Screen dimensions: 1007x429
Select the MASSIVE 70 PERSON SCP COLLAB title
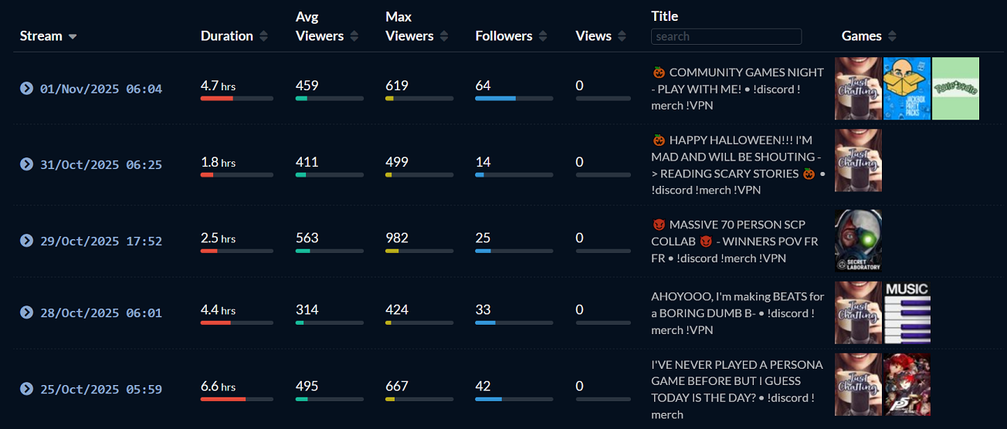coord(734,241)
